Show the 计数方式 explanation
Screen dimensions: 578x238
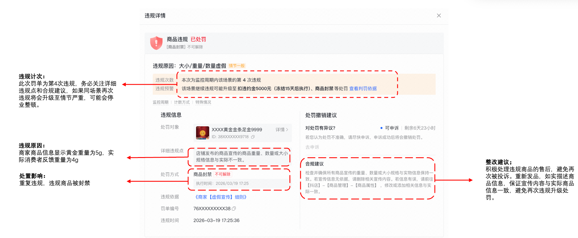pyautogui.click(x=182, y=102)
